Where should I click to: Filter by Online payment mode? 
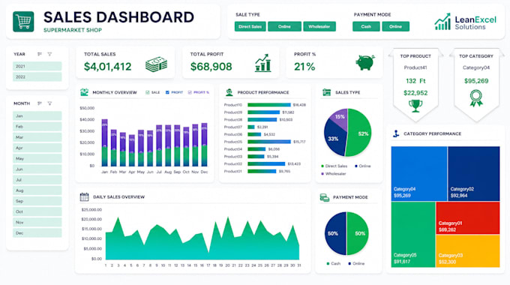395,27
